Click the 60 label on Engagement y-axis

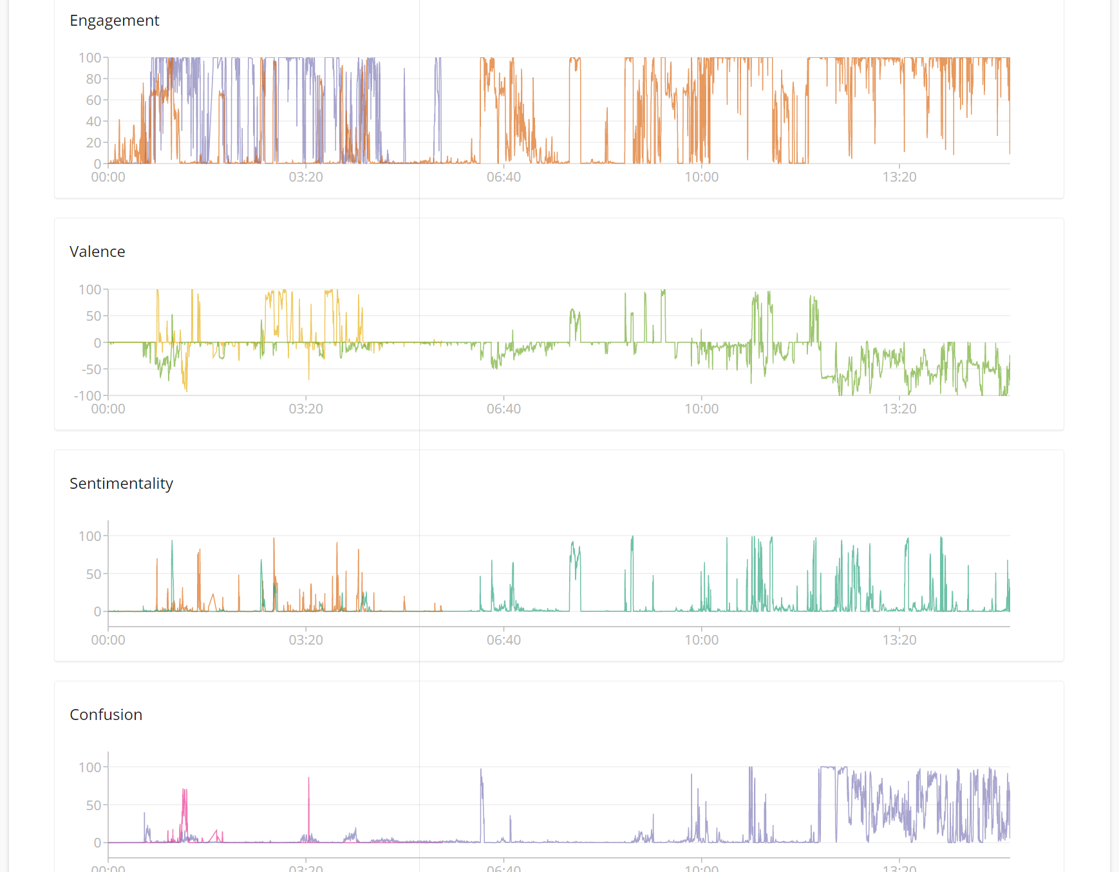click(x=93, y=100)
